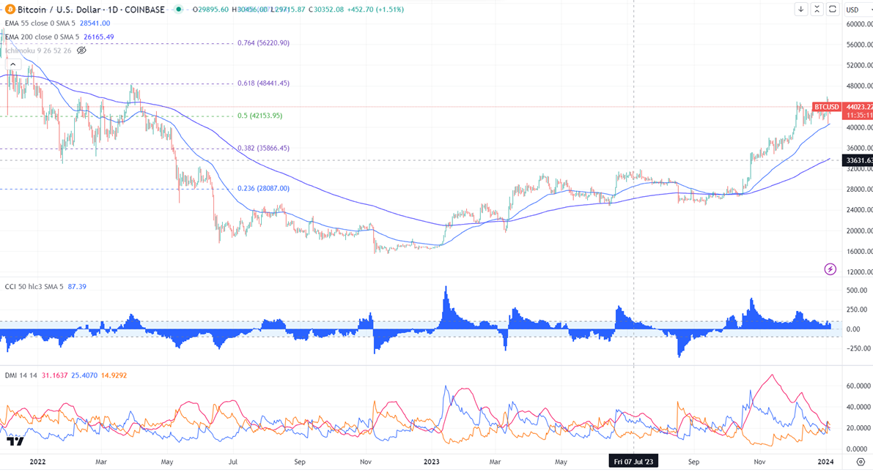Click the red BTCUSD price label
Screen dimensions: 873x472
(x=826, y=107)
